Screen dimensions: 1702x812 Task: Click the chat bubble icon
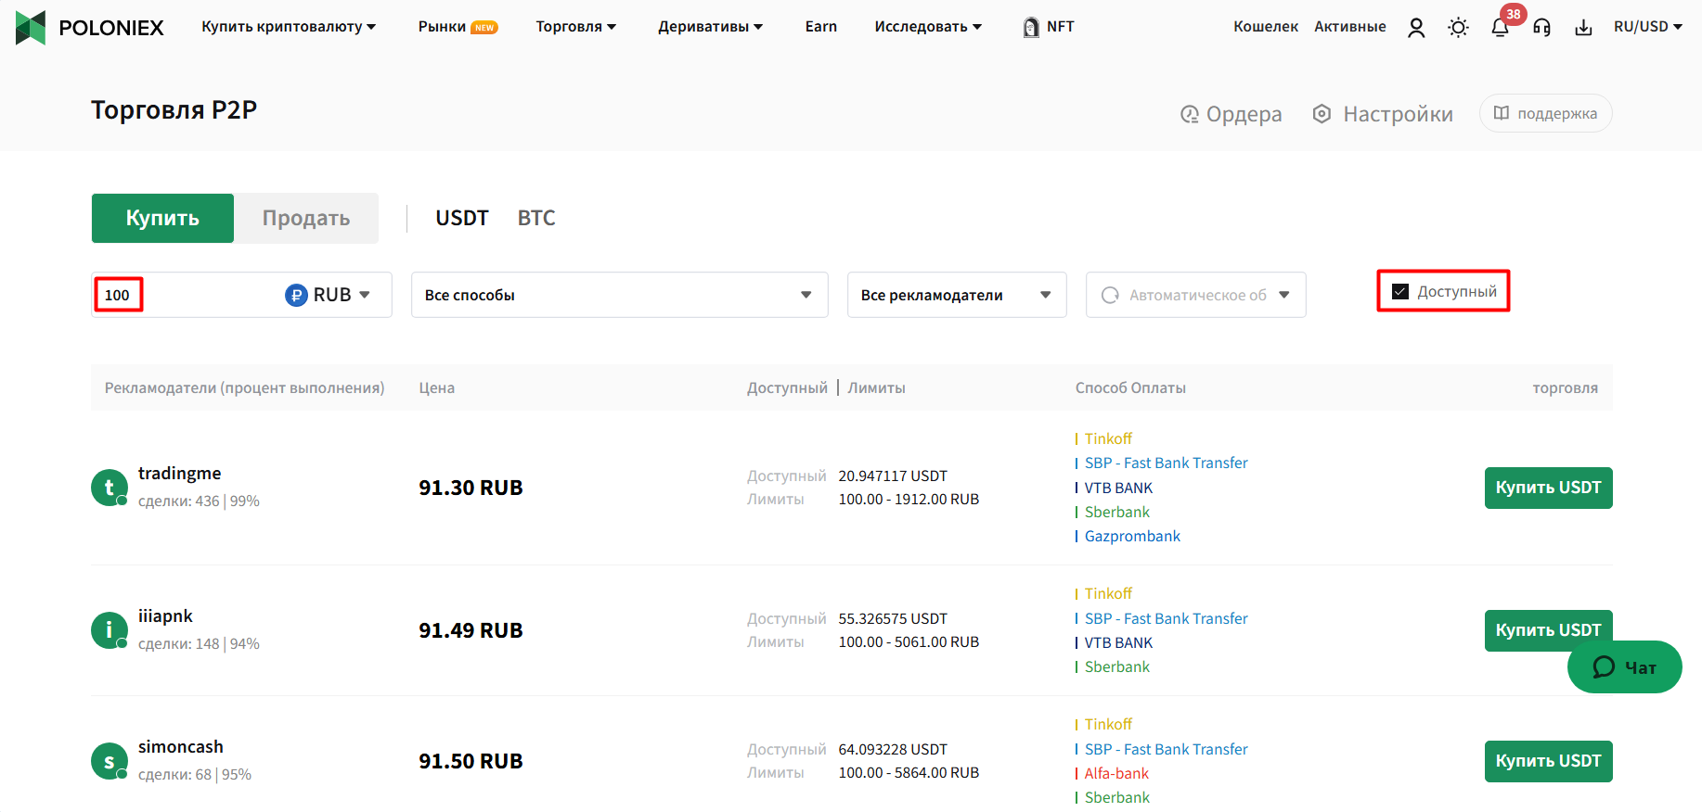click(1604, 667)
